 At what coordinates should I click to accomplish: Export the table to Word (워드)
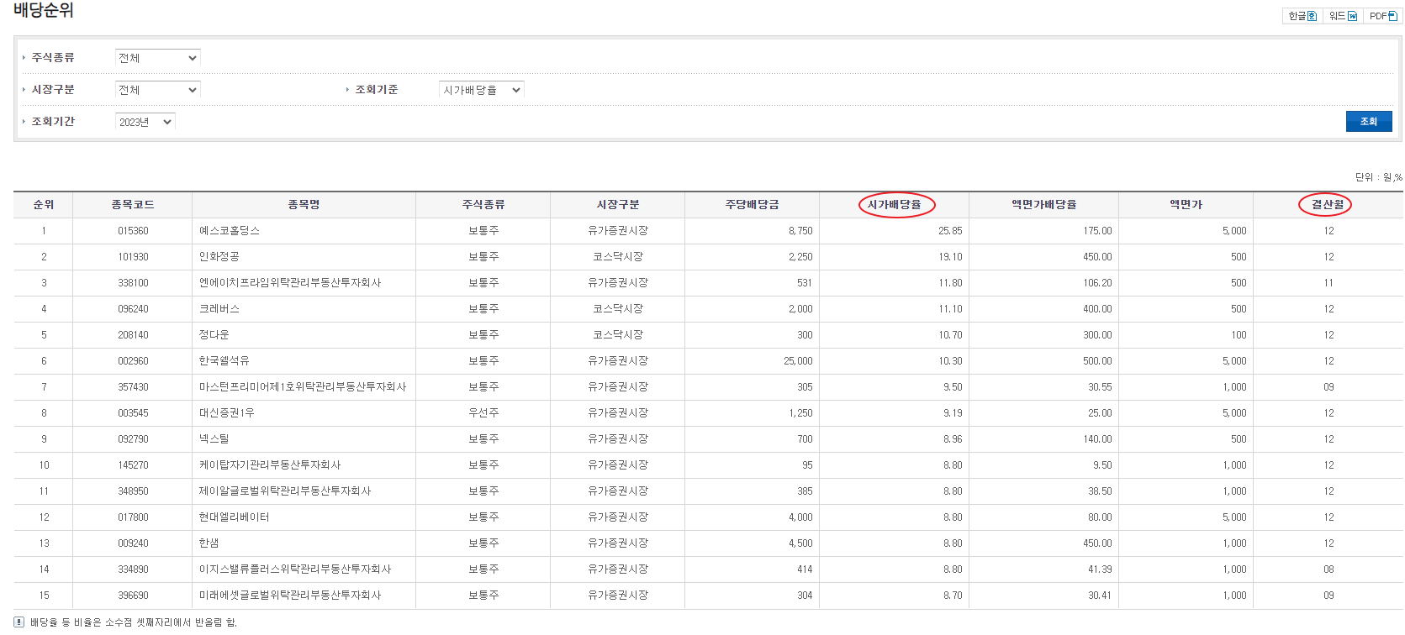(1343, 16)
